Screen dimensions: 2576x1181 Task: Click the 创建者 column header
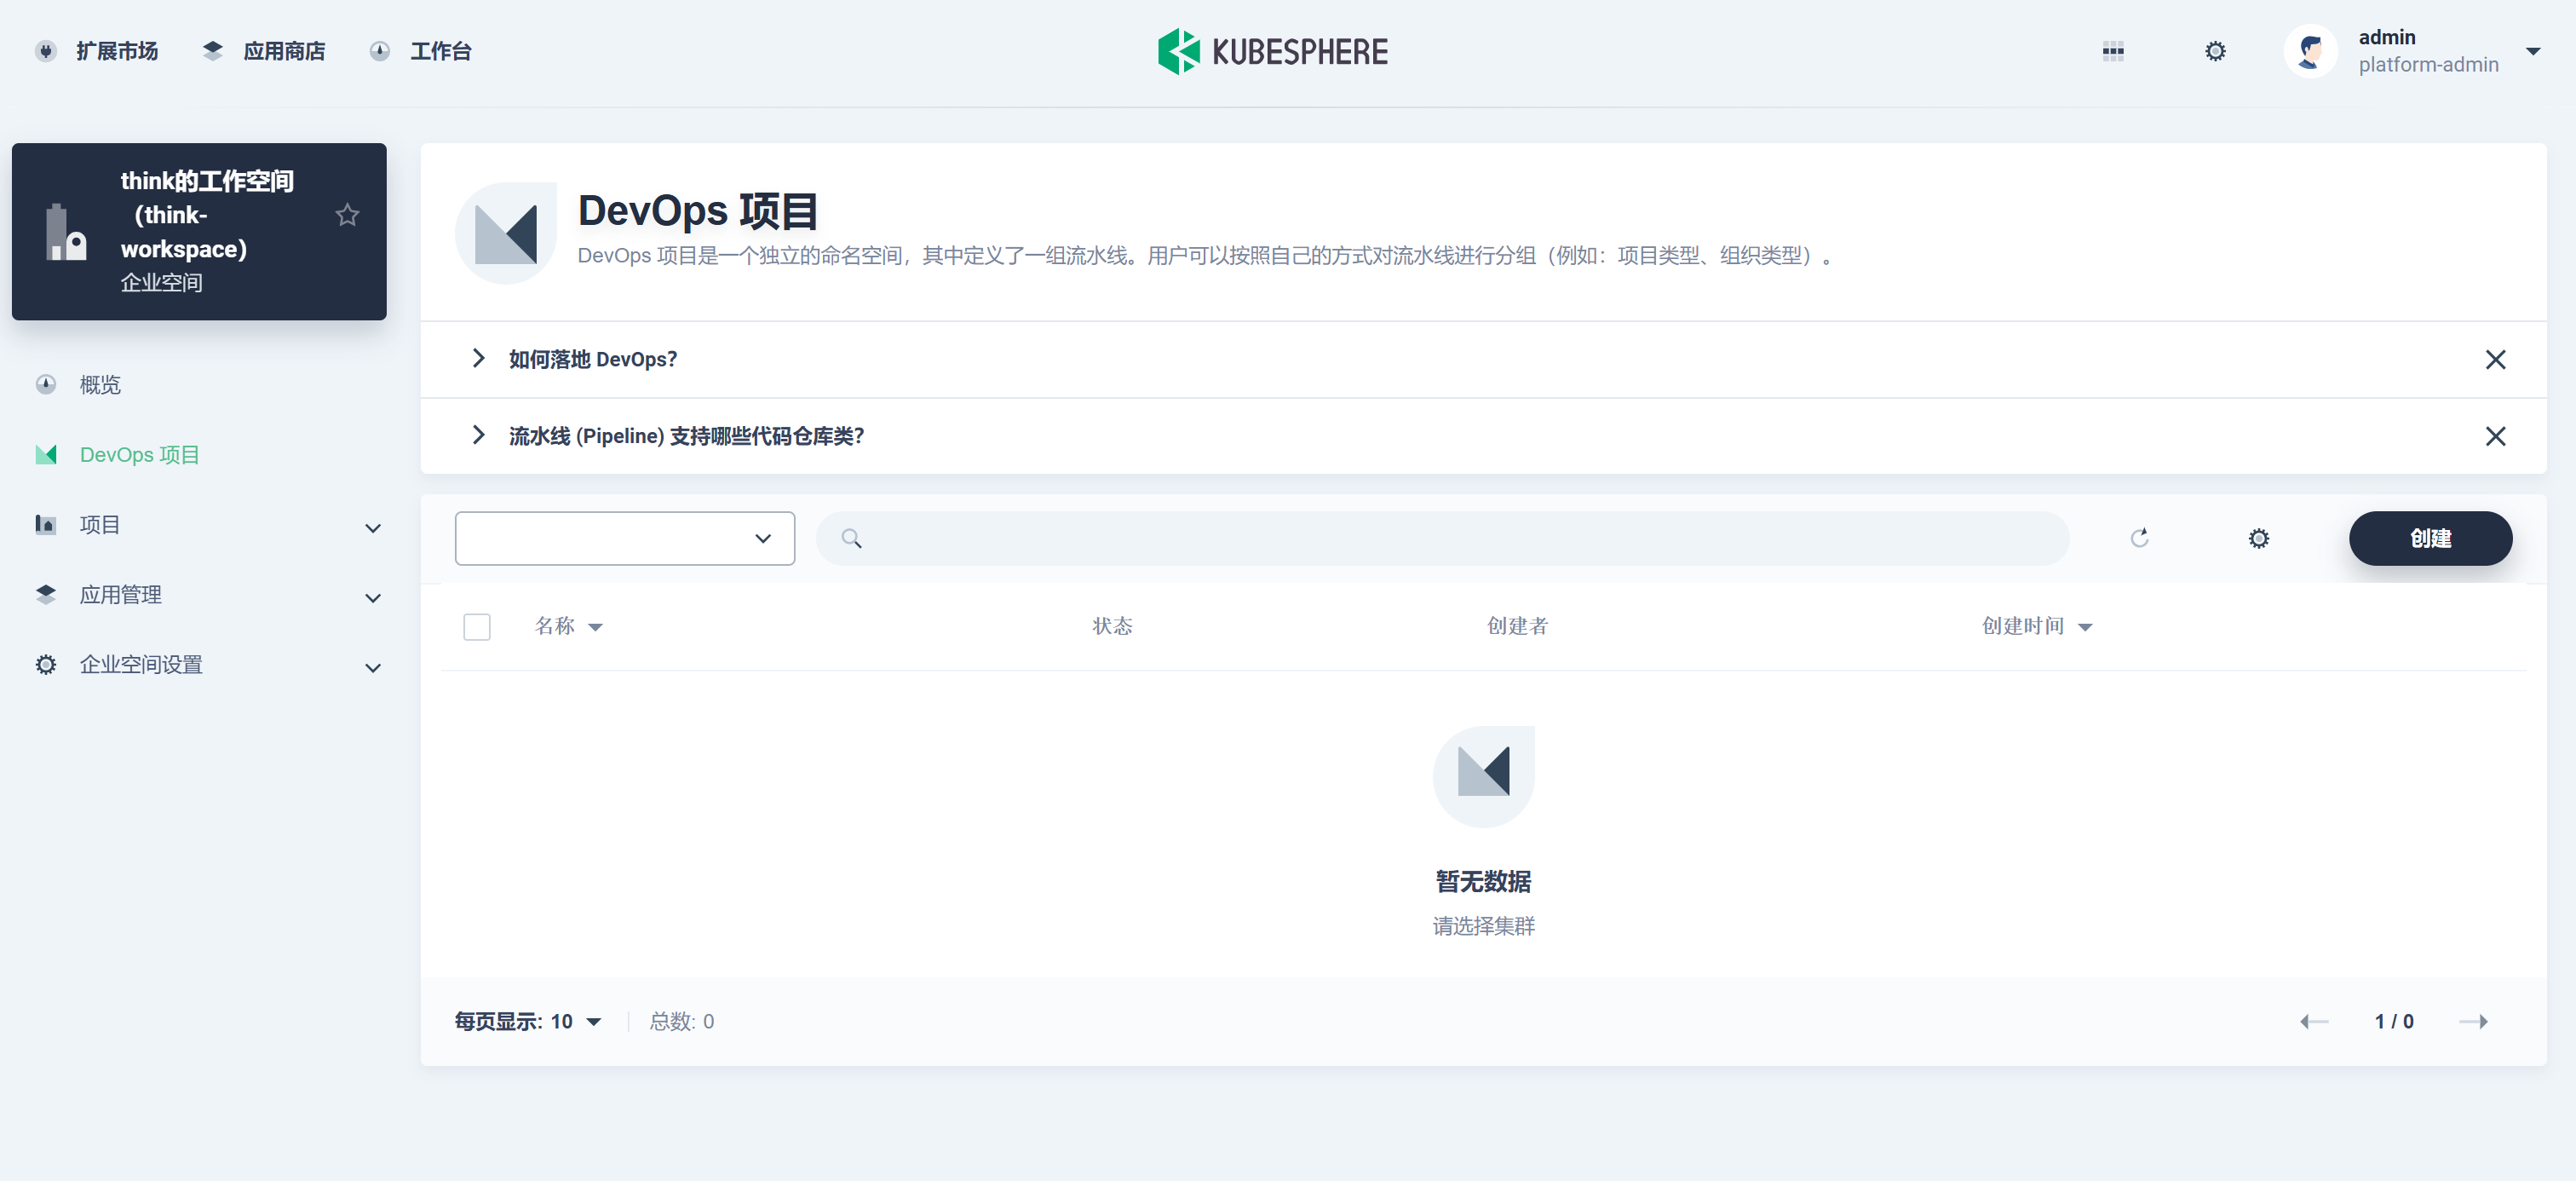point(1517,626)
